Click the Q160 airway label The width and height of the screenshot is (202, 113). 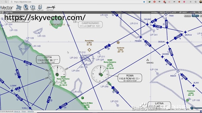pyautogui.click(x=28, y=63)
